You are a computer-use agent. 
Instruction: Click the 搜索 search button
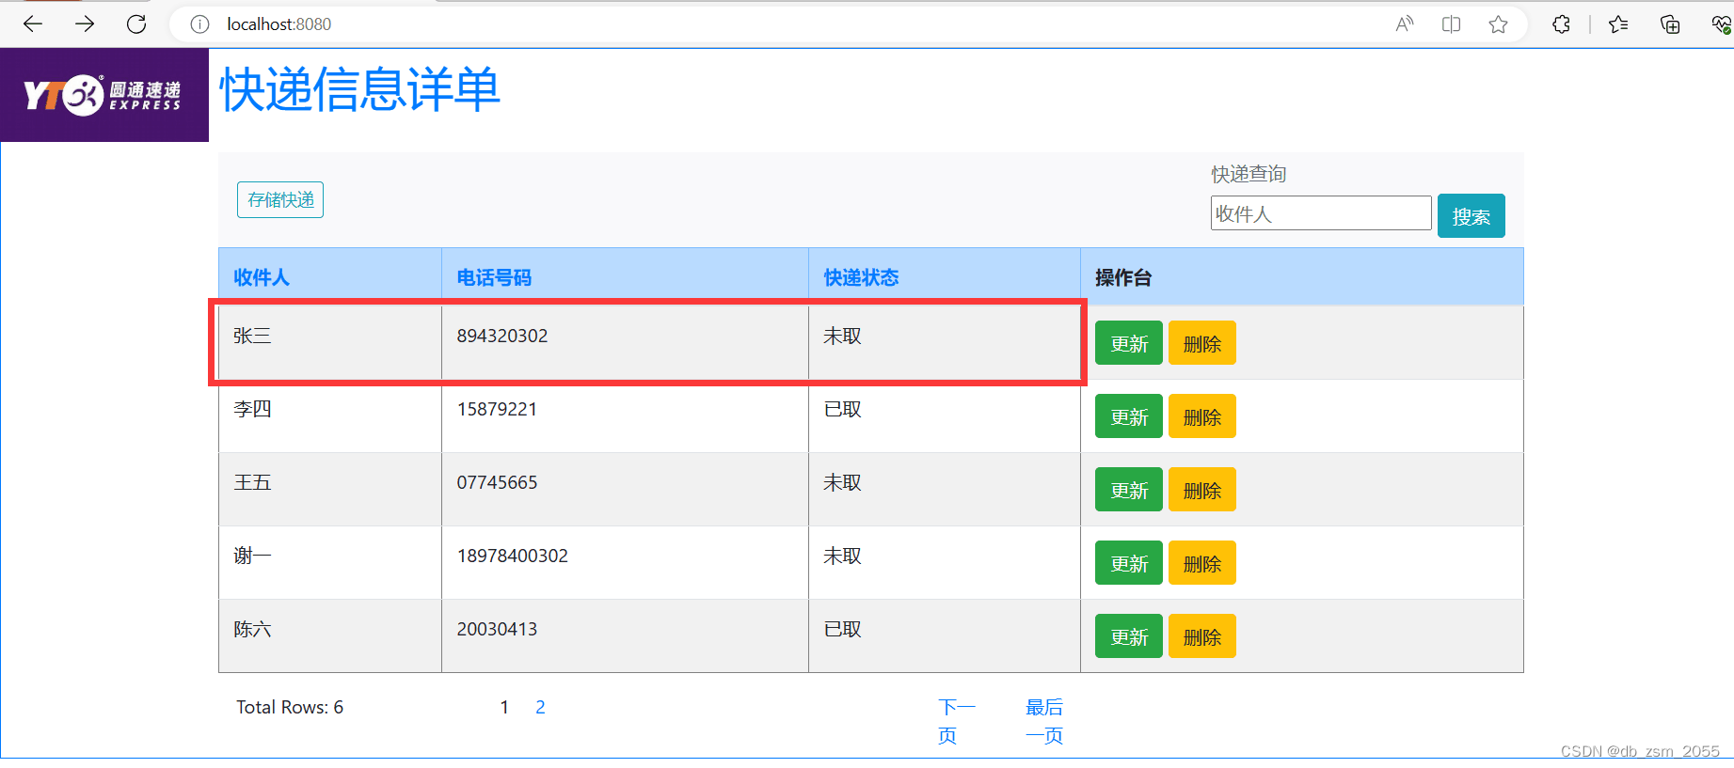1472,216
